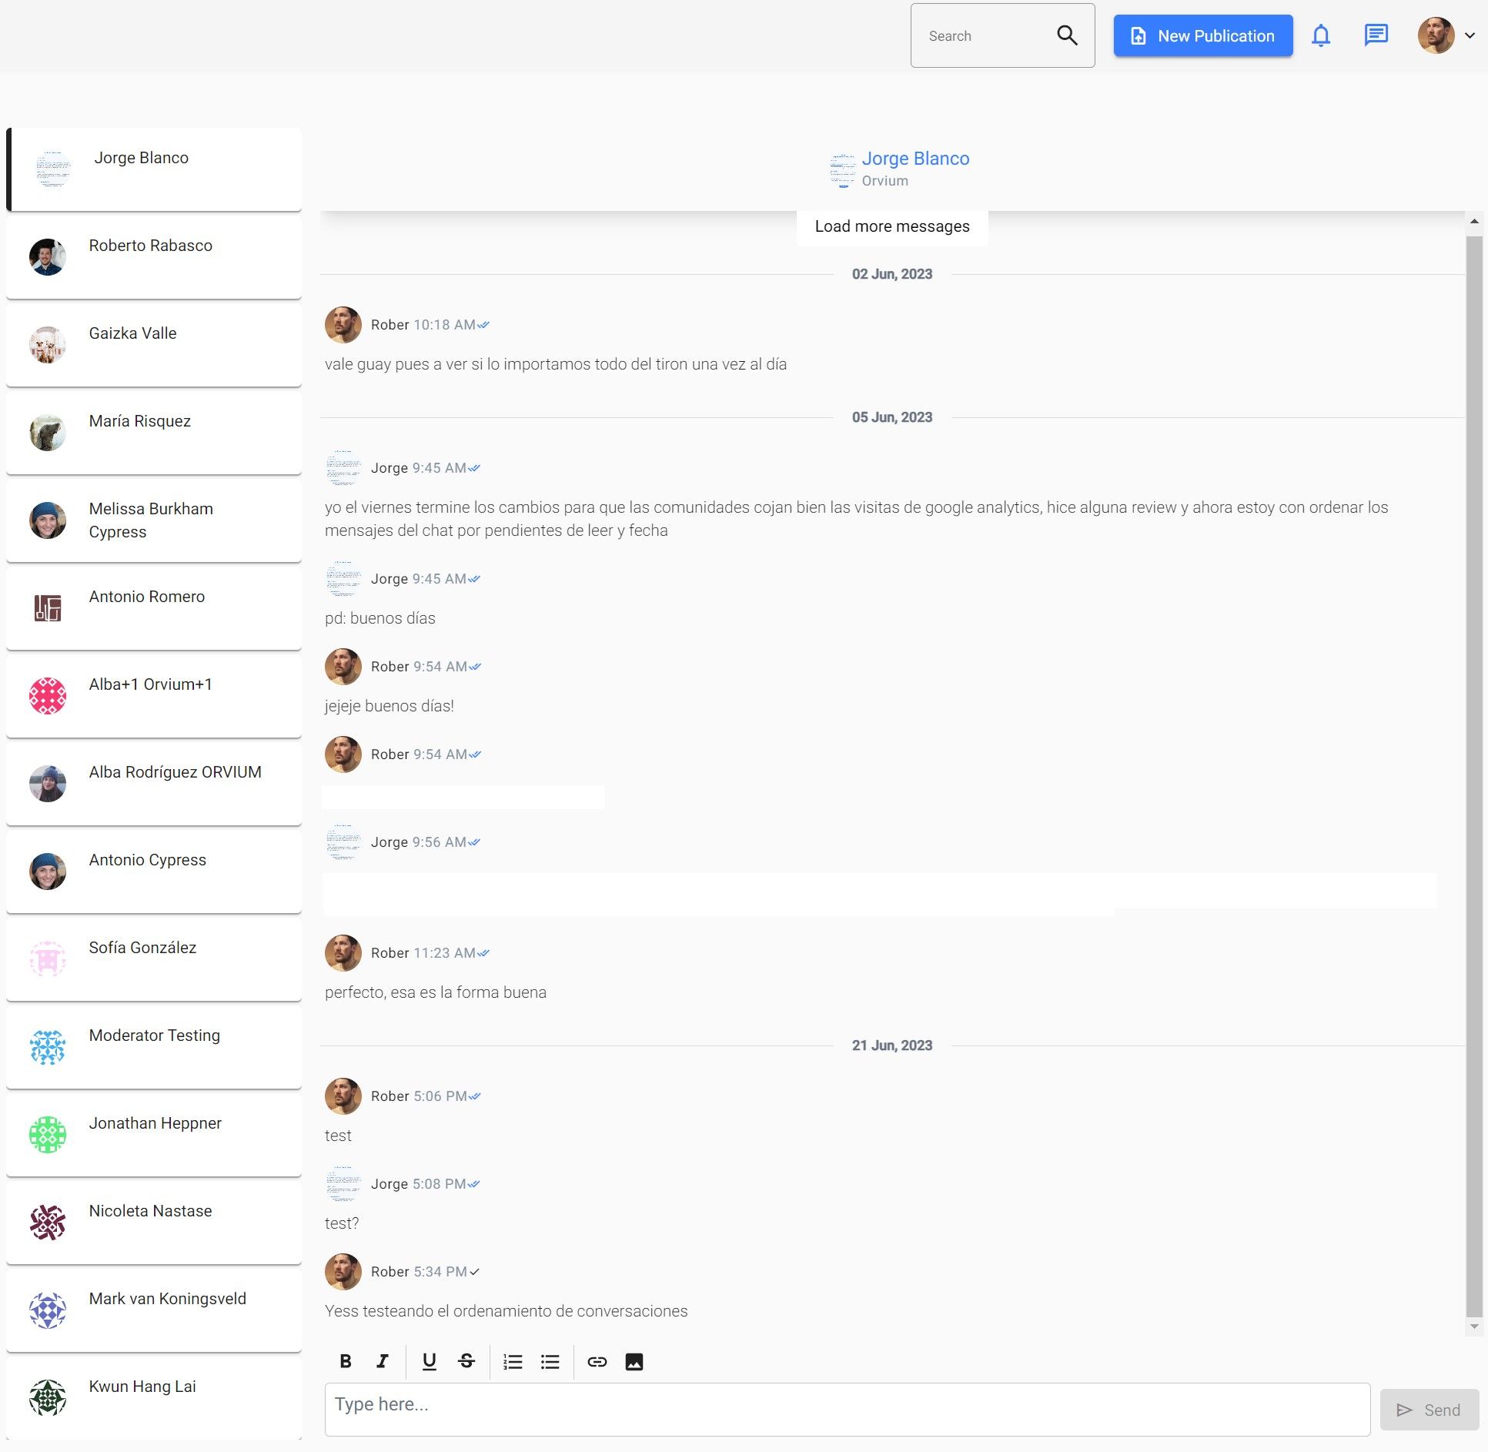
Task: Insert a numbered list
Action: pos(513,1361)
